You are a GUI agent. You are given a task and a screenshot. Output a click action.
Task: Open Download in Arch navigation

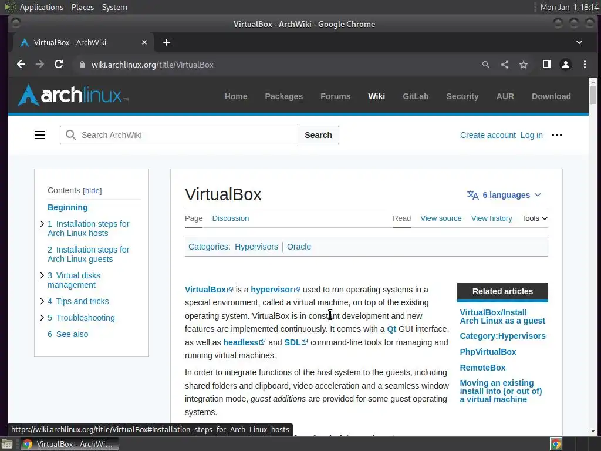coord(551,96)
